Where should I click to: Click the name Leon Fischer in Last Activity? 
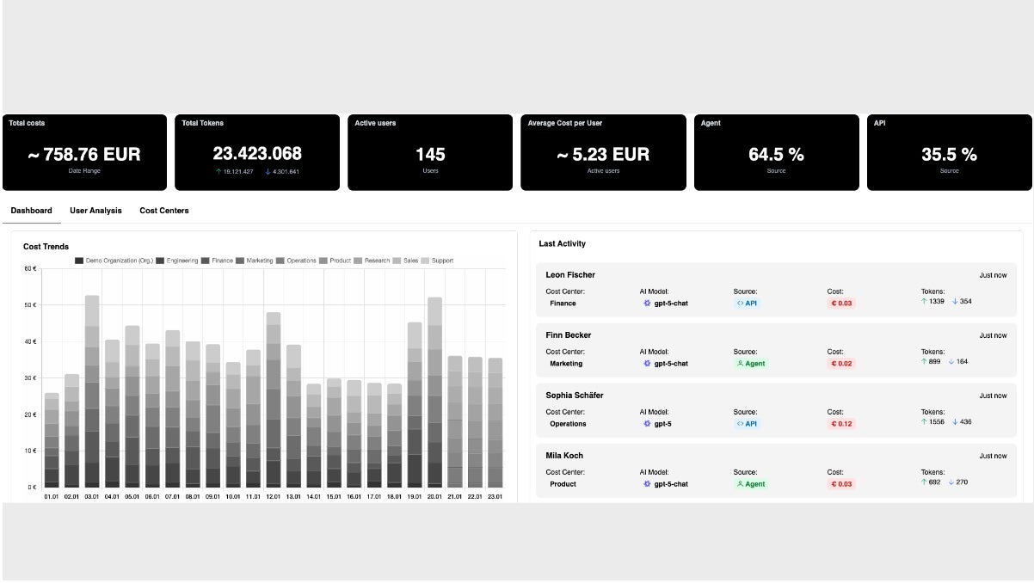click(570, 275)
